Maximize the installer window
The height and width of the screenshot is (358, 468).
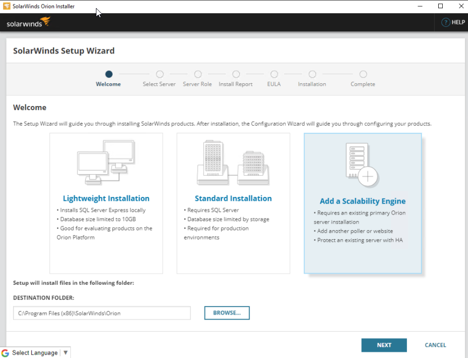pyautogui.click(x=440, y=6)
